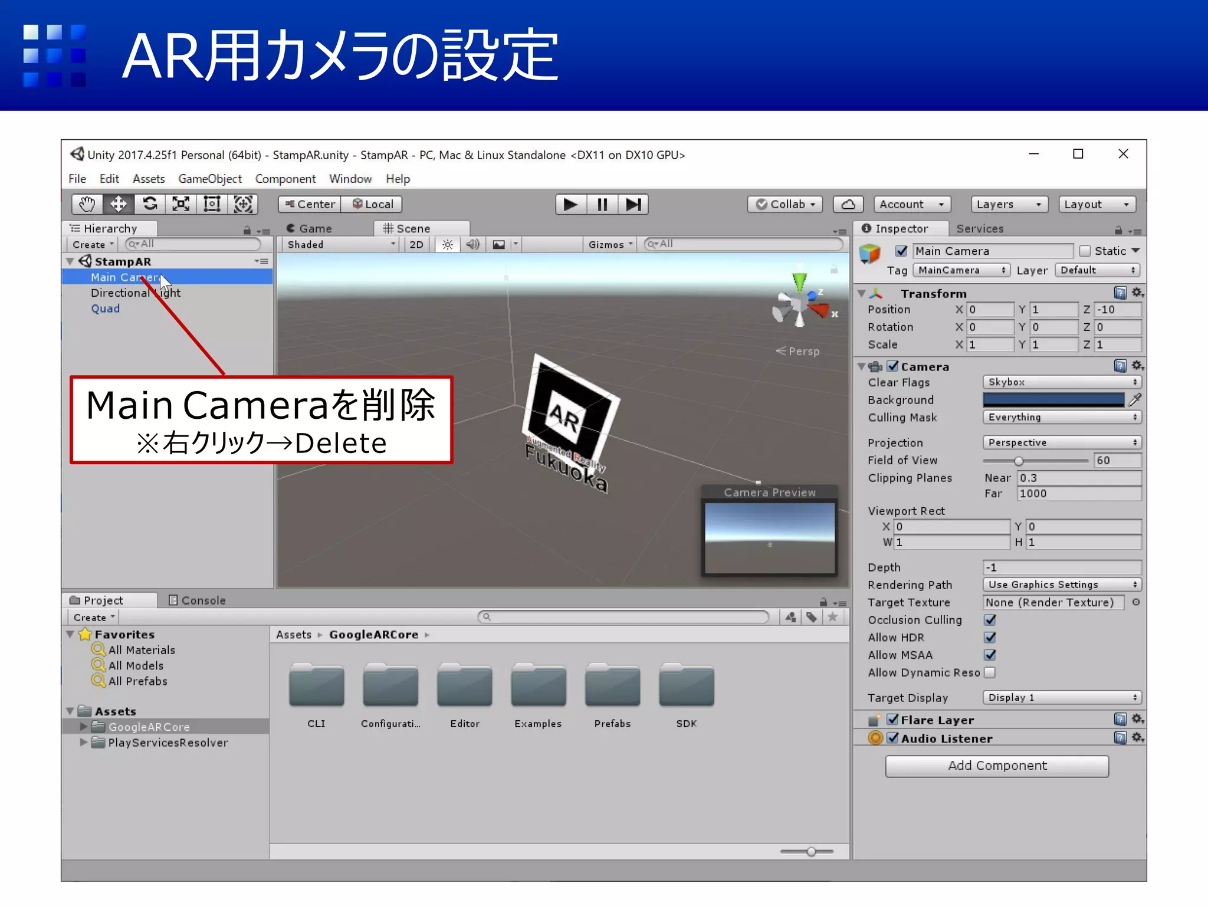Open the Layer dropdown Default
The image size is (1208, 906).
point(1098,270)
